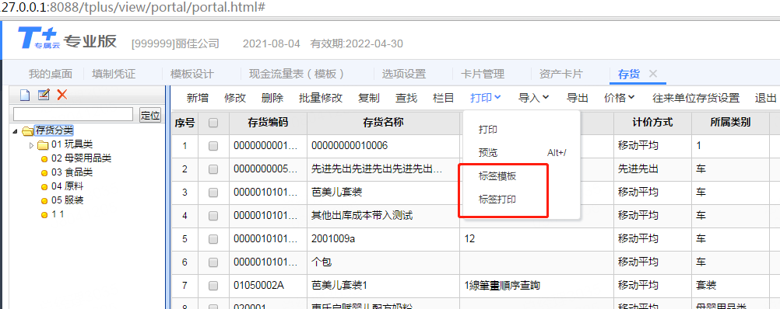The height and width of the screenshot is (309, 780).
Task: Click the T+ 专业版 logo
Action: pos(67,39)
